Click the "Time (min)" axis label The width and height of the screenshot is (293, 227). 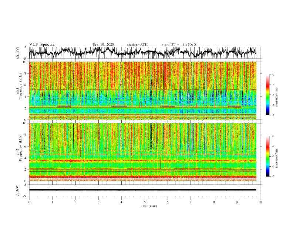click(x=148, y=206)
